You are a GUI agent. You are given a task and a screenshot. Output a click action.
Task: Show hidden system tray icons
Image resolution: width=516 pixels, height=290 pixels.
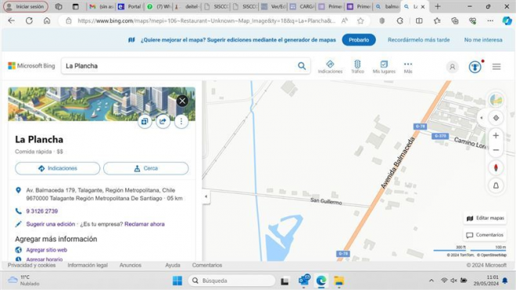point(431,281)
